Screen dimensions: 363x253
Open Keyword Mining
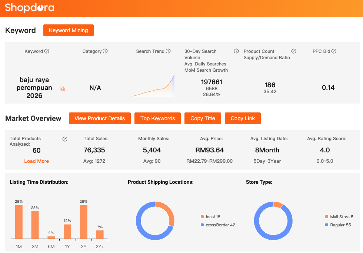tap(69, 30)
